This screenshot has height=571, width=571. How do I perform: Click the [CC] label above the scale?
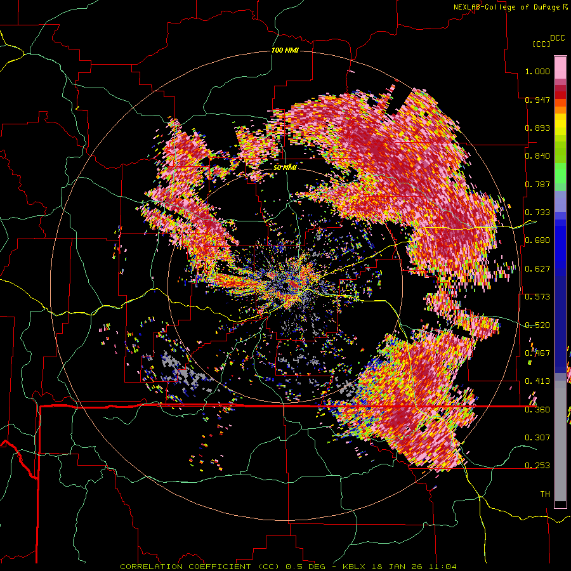[x=541, y=44]
